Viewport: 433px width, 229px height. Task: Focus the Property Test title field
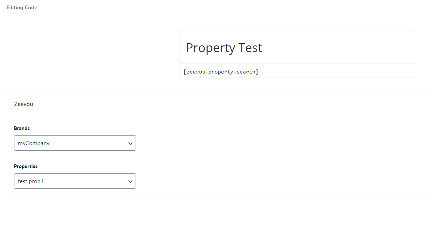coord(297,48)
